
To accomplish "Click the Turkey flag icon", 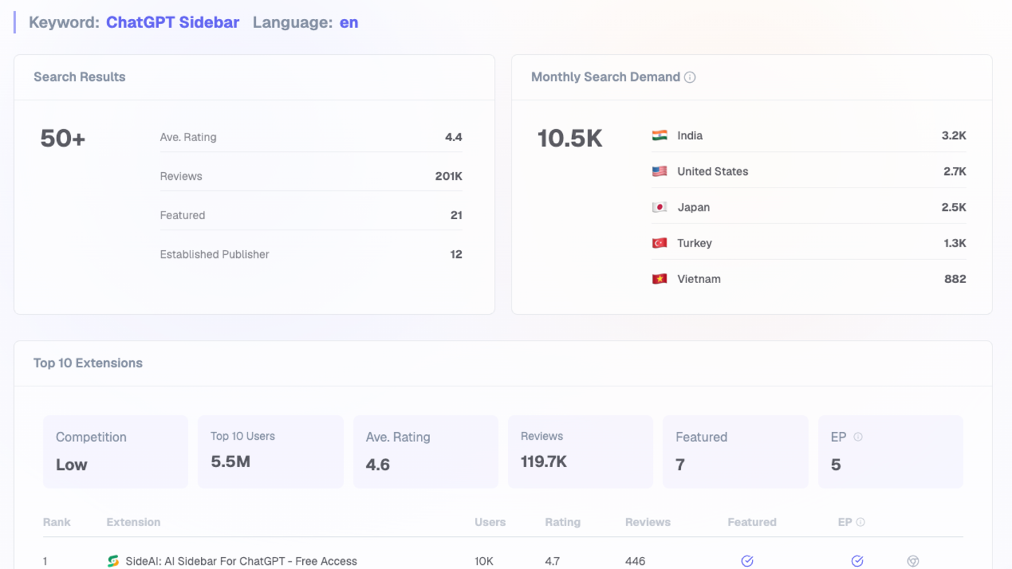I will [659, 243].
